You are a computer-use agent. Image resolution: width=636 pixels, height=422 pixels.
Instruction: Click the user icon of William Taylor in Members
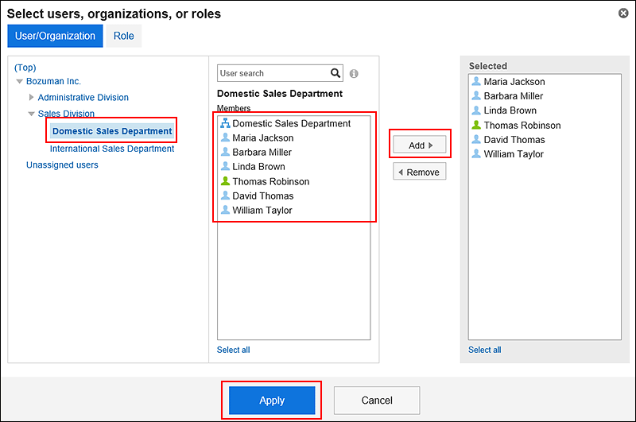click(225, 210)
